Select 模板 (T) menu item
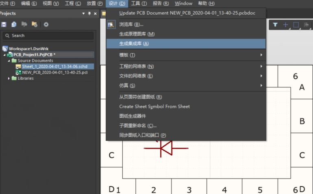Viewport: 313px width, 194px height. pos(186,55)
